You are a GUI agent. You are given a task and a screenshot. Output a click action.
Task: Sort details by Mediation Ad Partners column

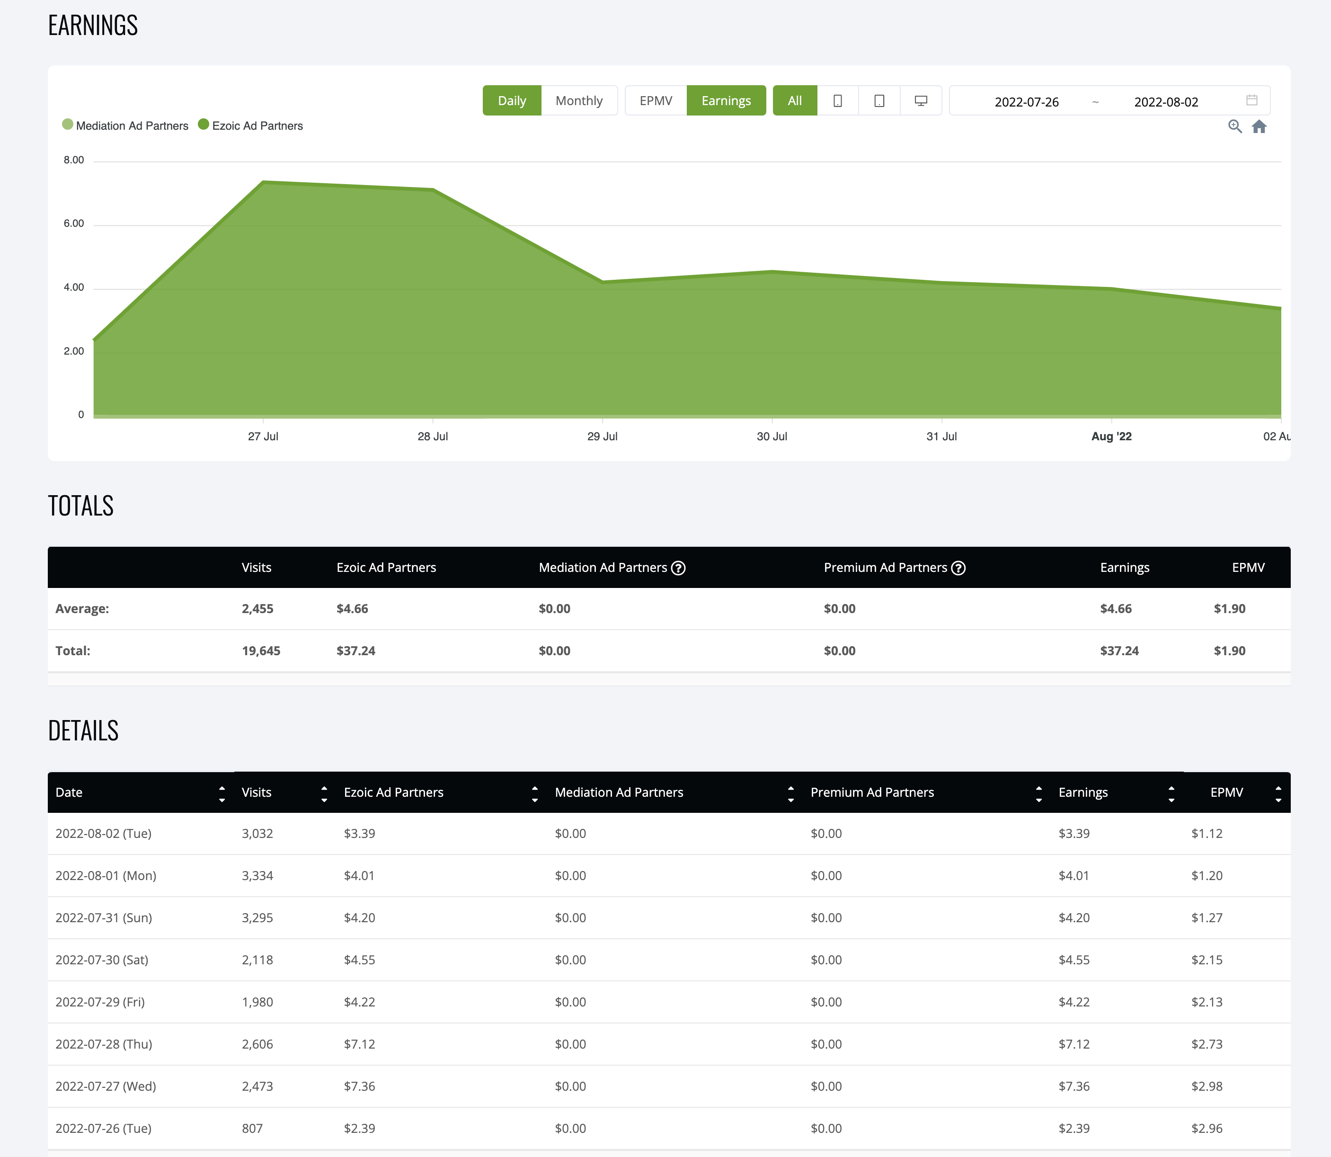(x=675, y=793)
